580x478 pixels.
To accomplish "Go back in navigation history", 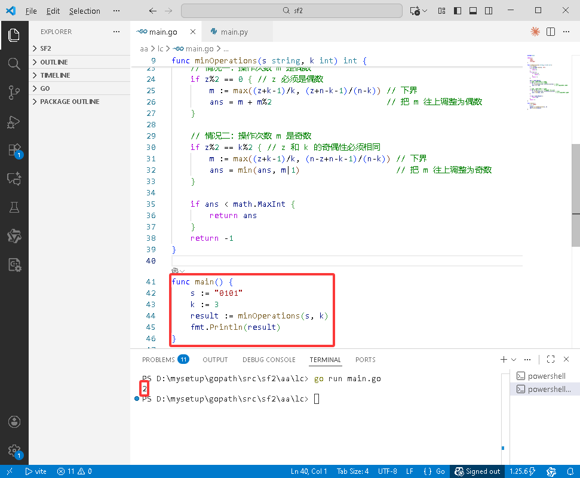I will [x=153, y=11].
